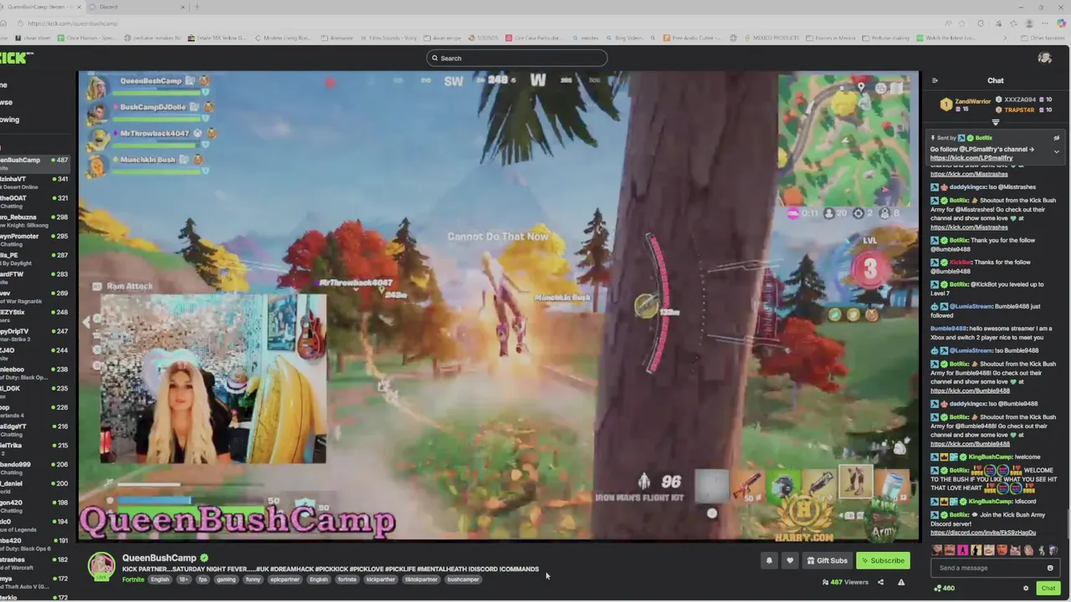The image size is (1071, 602).
Task: Expand the gift leaderboard under ZandiWarrior
Action: (x=996, y=122)
